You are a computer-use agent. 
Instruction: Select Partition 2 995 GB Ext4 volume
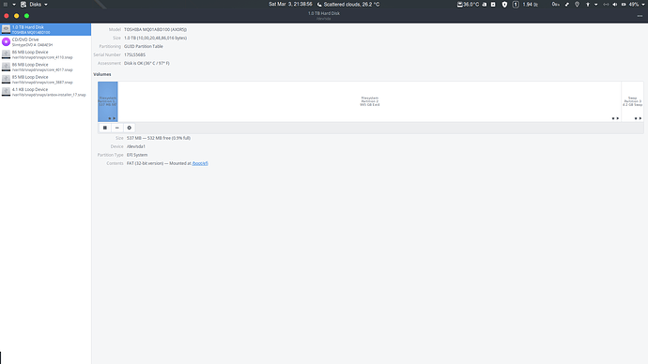(x=369, y=101)
